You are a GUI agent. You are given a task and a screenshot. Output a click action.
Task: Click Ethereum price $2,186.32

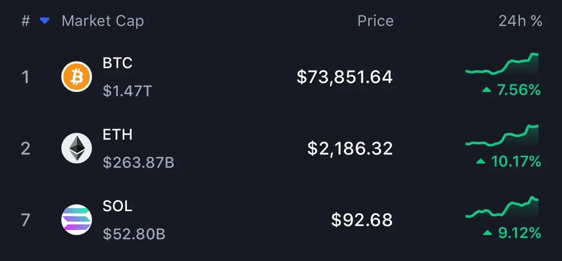(350, 149)
